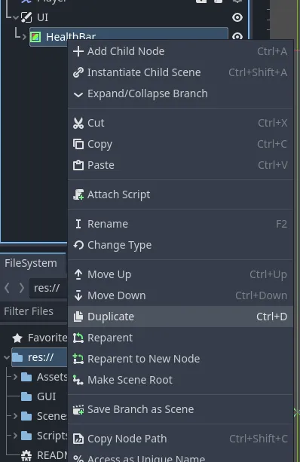Viewport: 300px width, 462px height.
Task: Click the Save Branch as Scene clapper icon
Action: 78,409
